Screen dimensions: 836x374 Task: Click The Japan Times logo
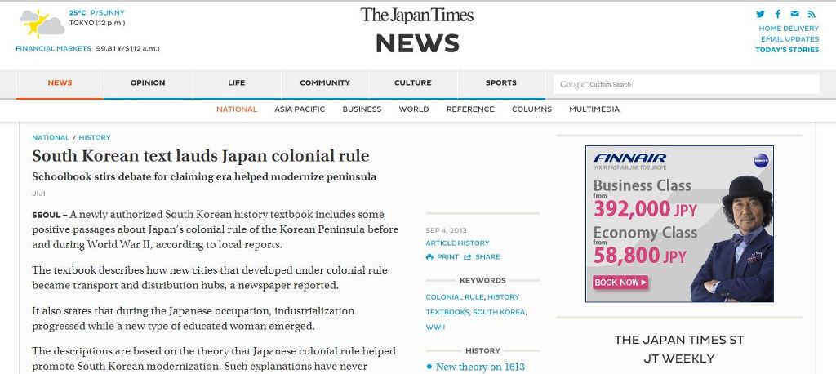(x=417, y=15)
